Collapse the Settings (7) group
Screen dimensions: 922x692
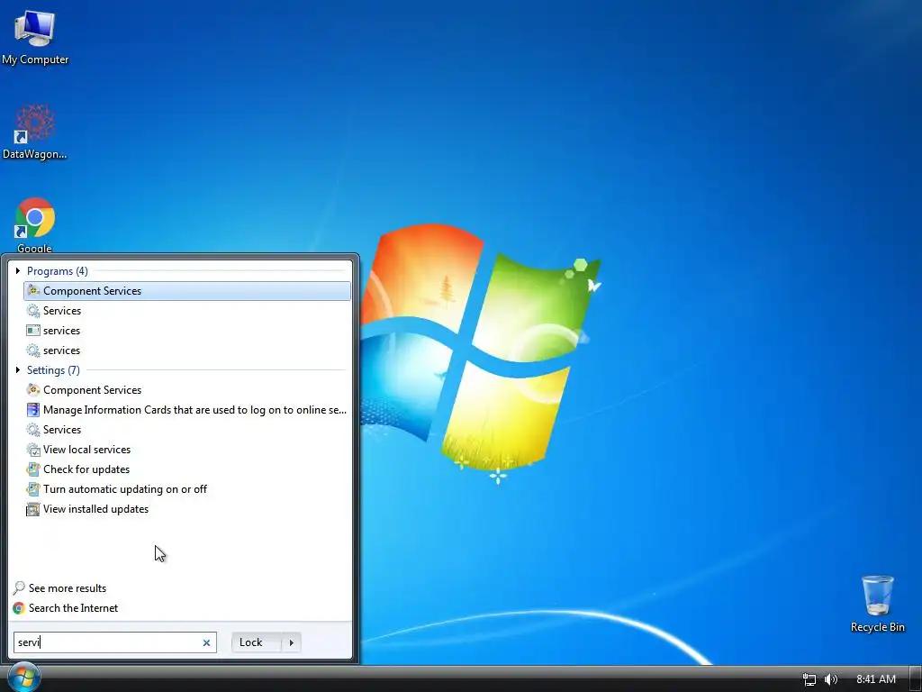[18, 369]
